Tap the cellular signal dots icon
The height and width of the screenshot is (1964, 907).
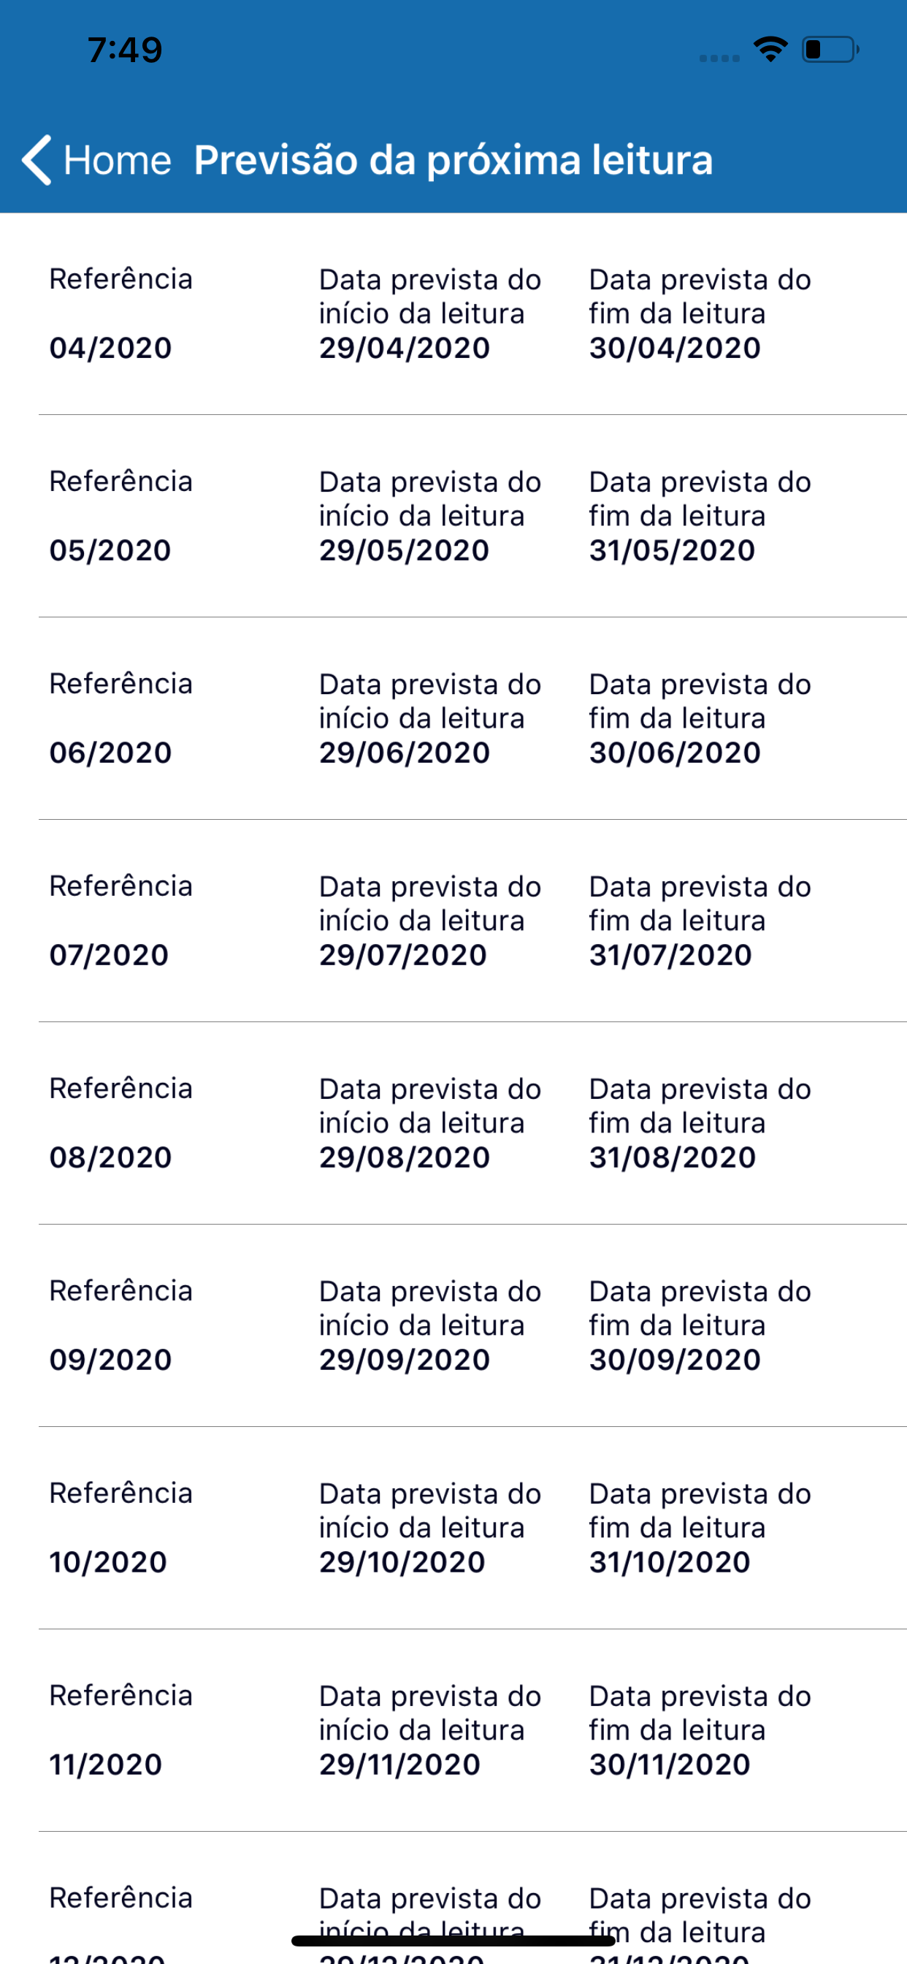719,58
